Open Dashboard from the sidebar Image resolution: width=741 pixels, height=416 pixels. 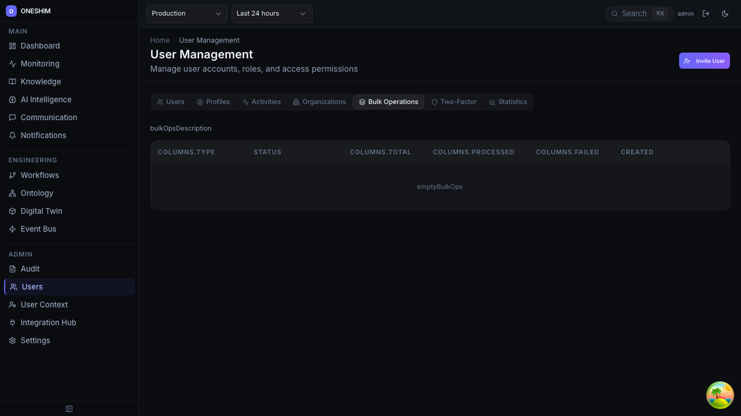click(x=40, y=46)
